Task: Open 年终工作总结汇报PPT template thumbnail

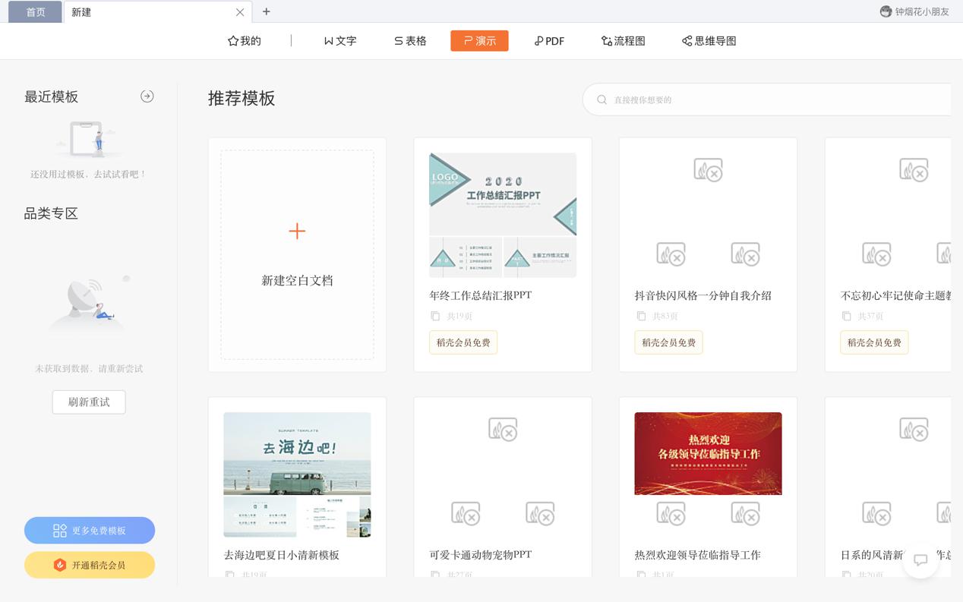Action: (x=503, y=215)
